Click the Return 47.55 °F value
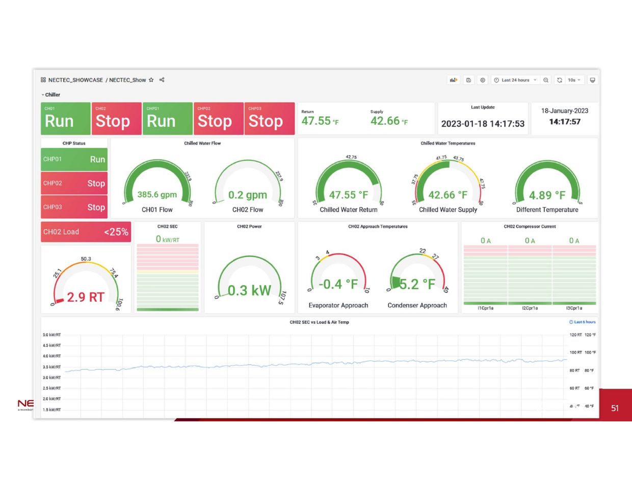 320,121
